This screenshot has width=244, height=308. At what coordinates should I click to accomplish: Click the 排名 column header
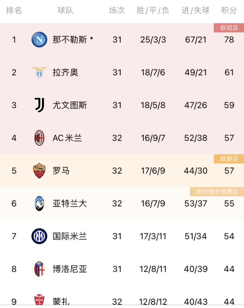click(14, 10)
